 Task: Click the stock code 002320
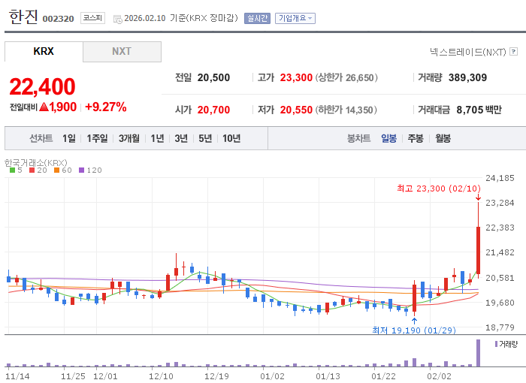[58, 19]
